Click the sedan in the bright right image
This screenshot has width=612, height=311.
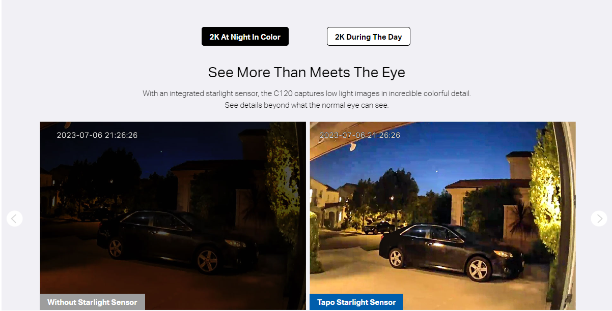tap(451, 253)
